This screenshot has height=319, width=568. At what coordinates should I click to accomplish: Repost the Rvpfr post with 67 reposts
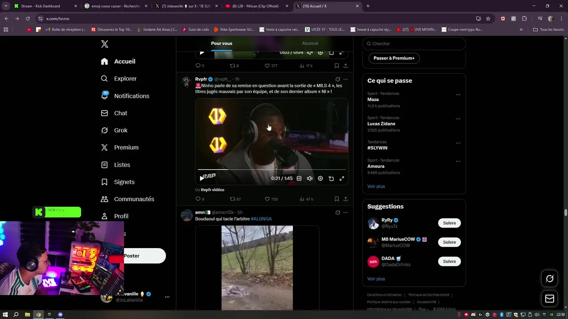point(235,199)
